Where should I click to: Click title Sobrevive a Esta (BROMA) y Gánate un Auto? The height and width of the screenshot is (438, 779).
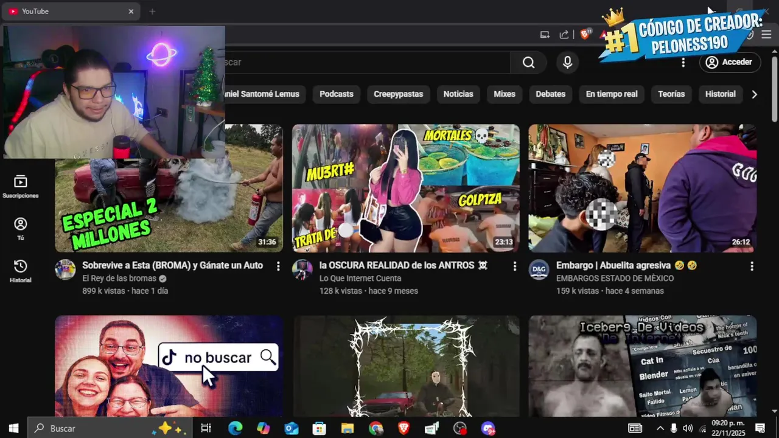[x=173, y=265]
